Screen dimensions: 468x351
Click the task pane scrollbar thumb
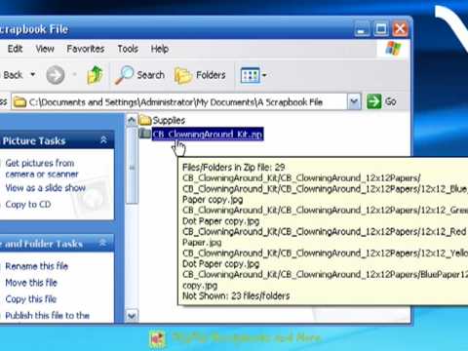coord(132,166)
